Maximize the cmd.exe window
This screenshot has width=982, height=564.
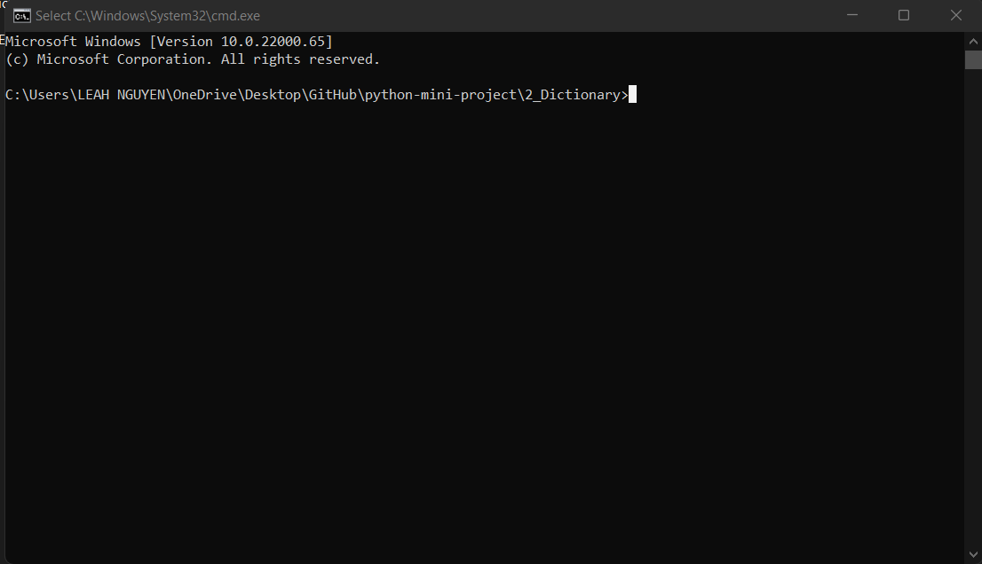coord(904,15)
